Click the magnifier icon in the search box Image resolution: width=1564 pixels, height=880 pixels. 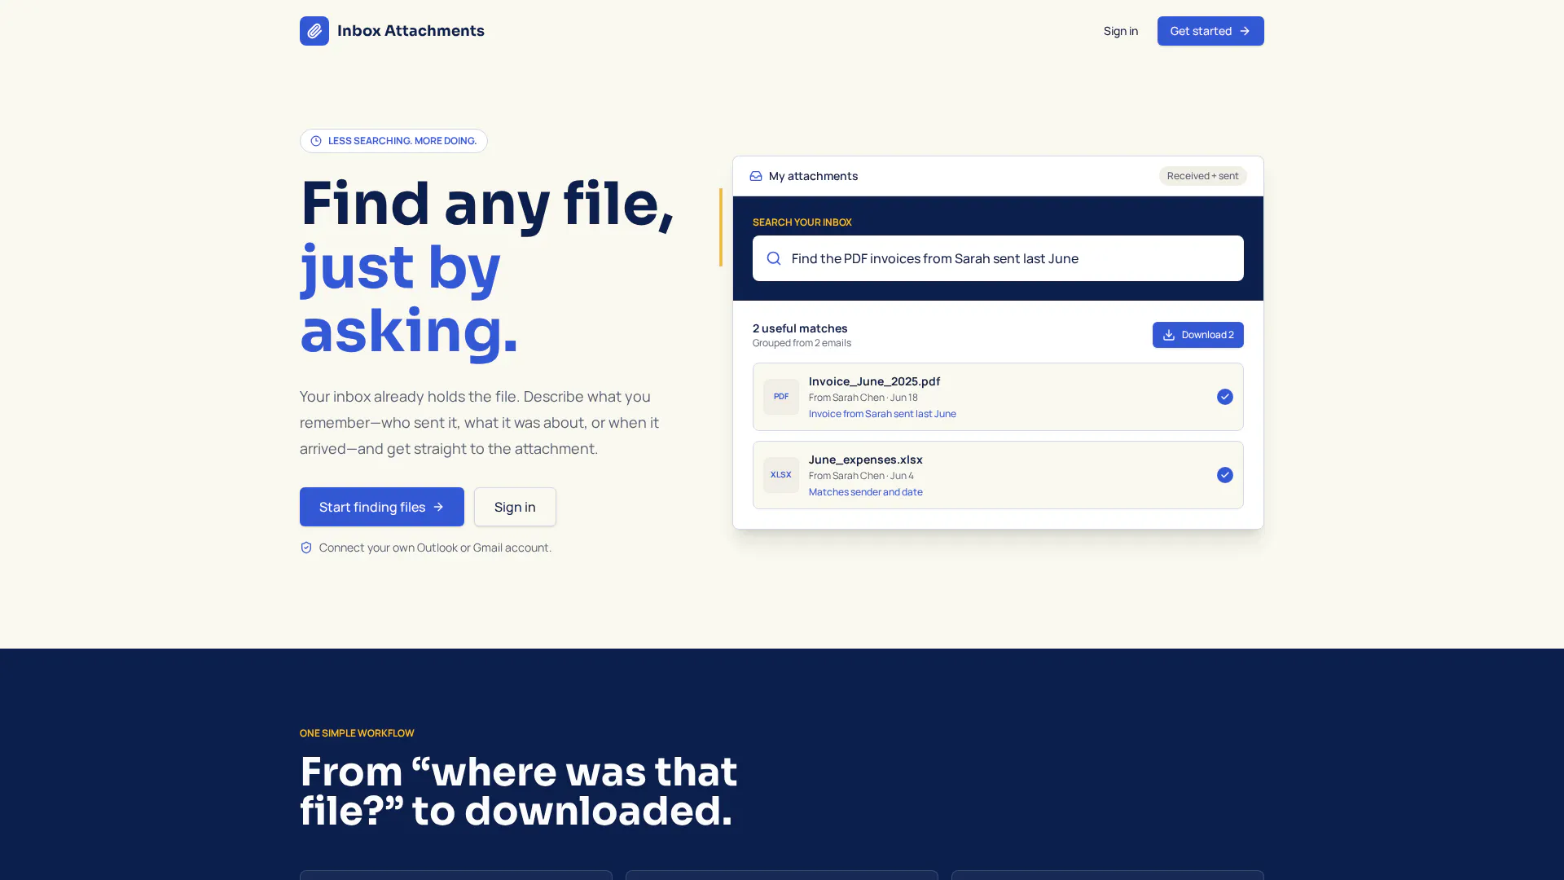pos(774,258)
